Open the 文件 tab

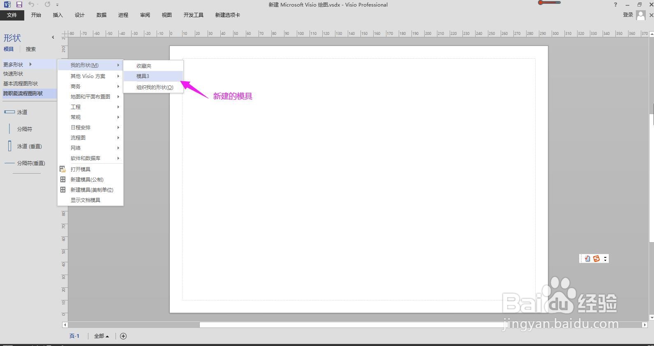12,15
